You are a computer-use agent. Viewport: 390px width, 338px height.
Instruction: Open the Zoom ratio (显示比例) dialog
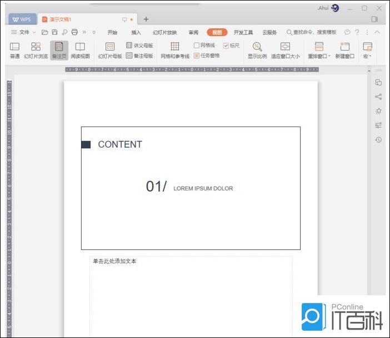tap(257, 51)
